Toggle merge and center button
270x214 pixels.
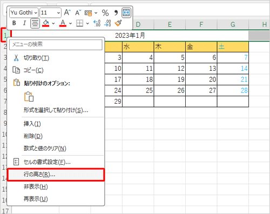[x=126, y=12]
